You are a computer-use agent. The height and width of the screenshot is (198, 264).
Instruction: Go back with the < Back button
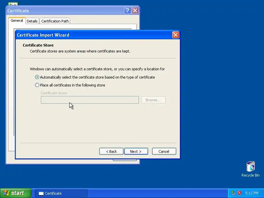coord(111,151)
